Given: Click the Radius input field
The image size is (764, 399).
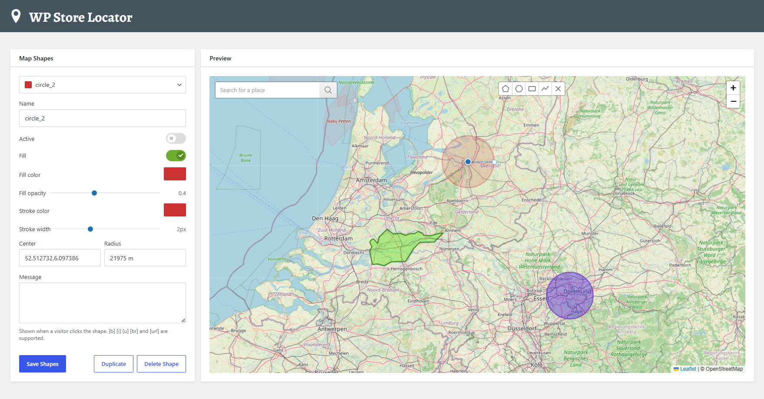Looking at the screenshot, I should tap(145, 258).
